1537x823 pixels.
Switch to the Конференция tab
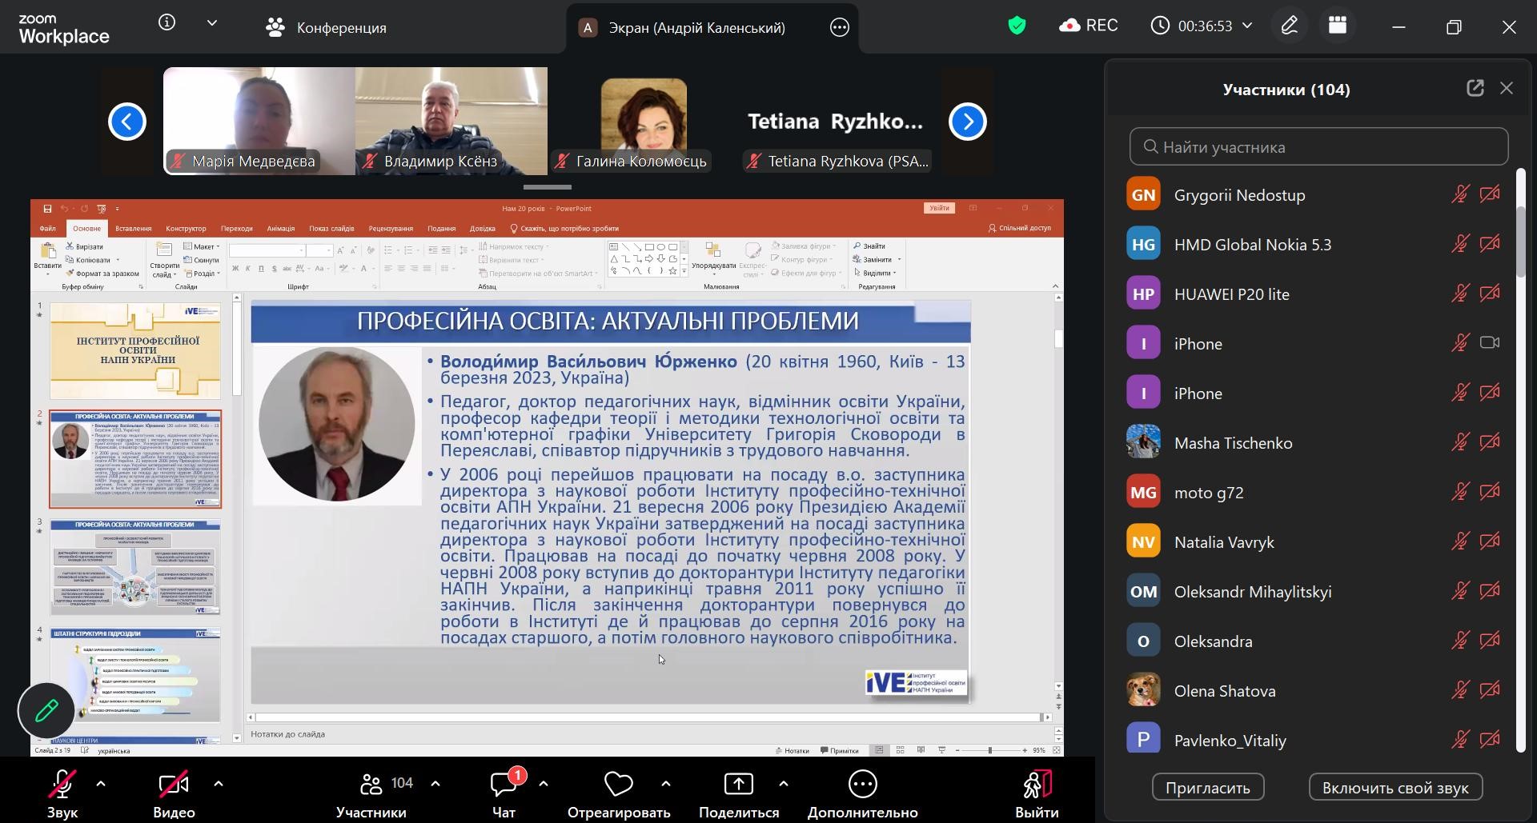pyautogui.click(x=326, y=28)
